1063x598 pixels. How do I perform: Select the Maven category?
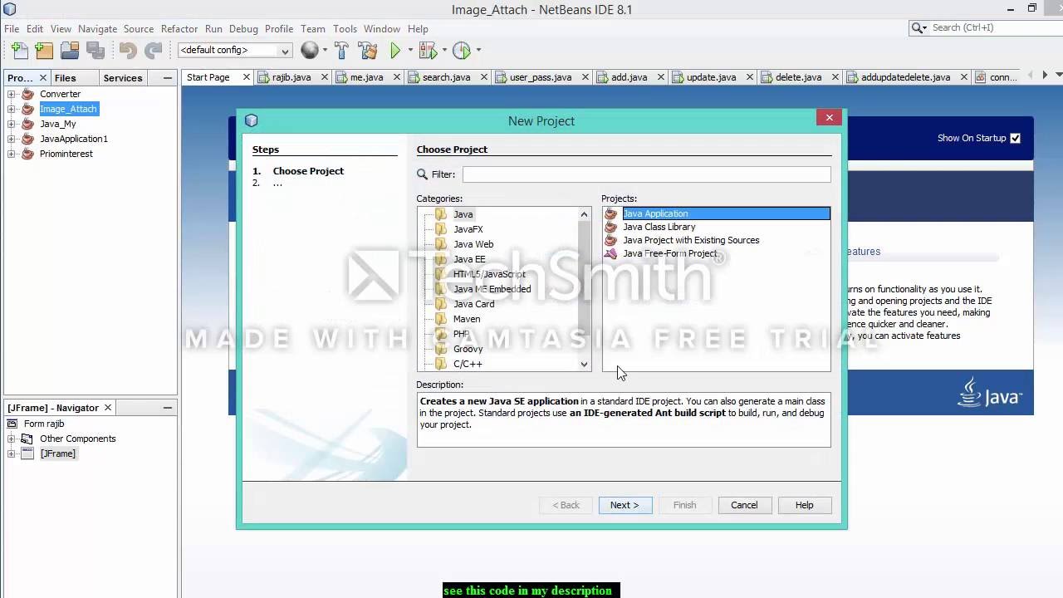(467, 319)
